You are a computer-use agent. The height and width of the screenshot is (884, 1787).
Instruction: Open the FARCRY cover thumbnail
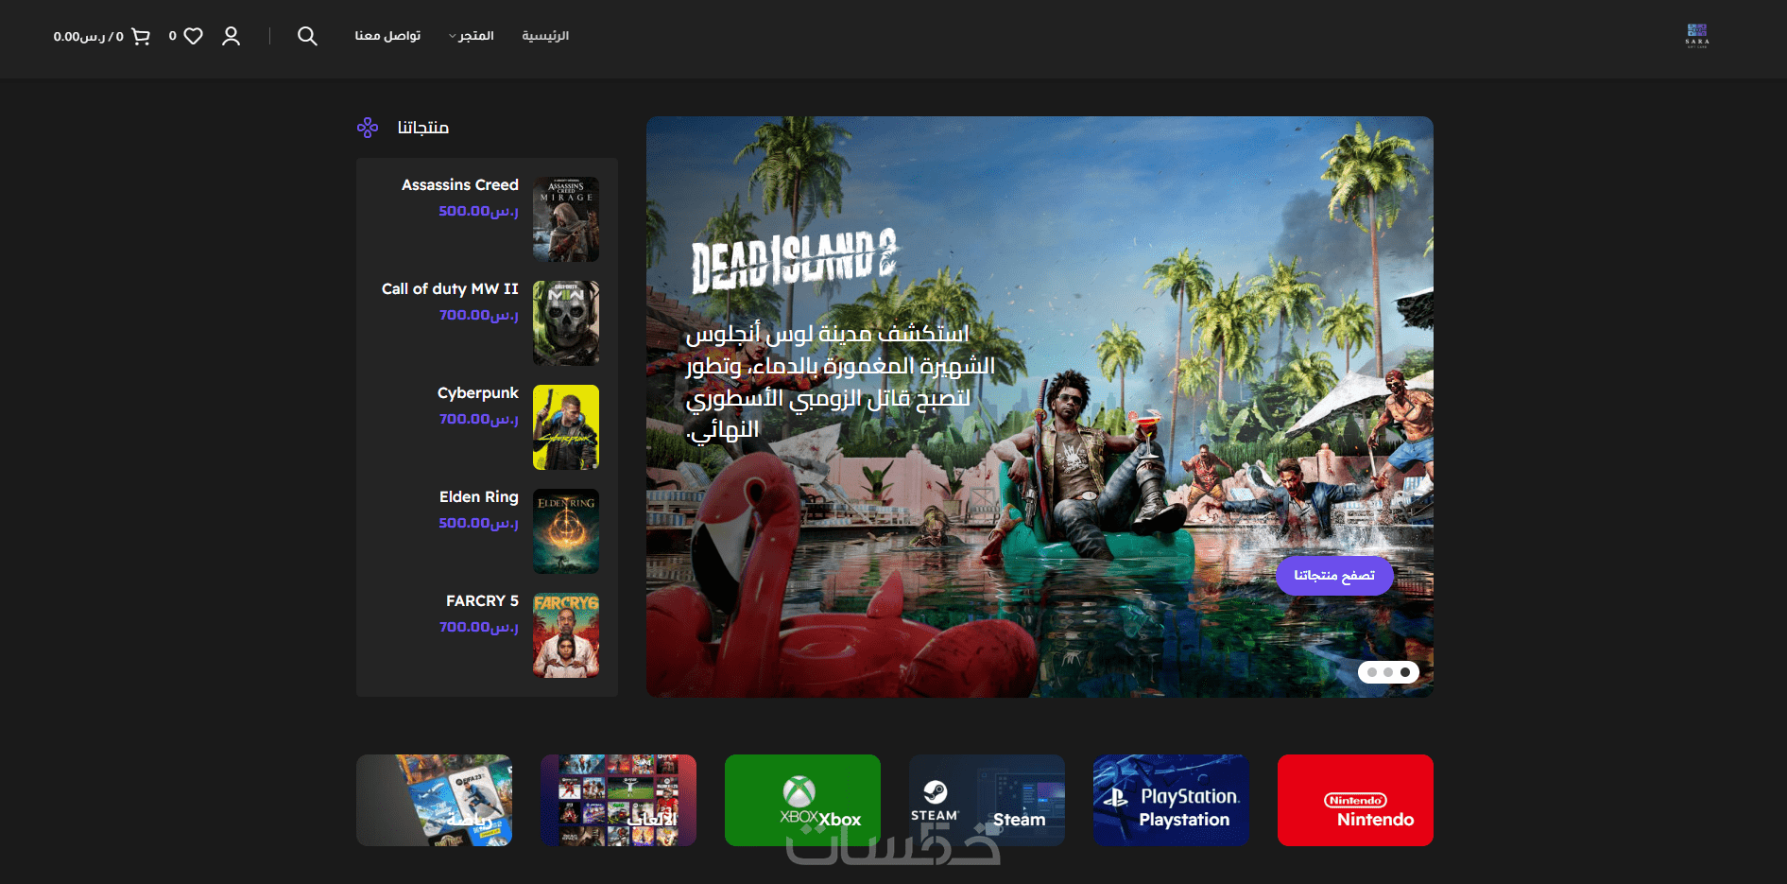click(x=566, y=635)
